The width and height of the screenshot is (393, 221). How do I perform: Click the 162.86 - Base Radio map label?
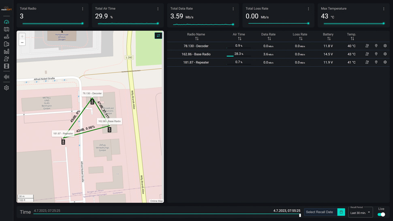click(109, 121)
